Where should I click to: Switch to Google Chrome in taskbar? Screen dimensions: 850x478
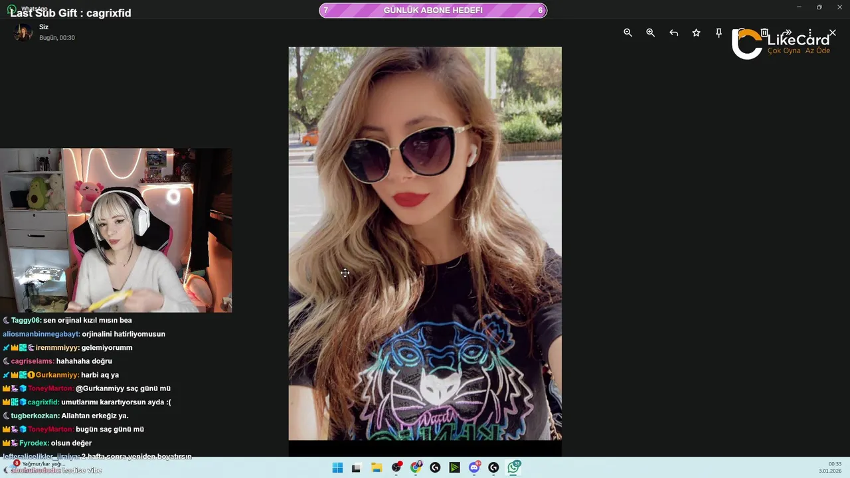pyautogui.click(x=416, y=467)
